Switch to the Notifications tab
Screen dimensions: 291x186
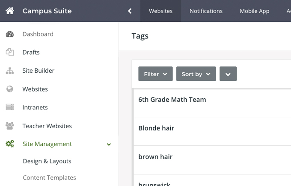click(x=206, y=11)
